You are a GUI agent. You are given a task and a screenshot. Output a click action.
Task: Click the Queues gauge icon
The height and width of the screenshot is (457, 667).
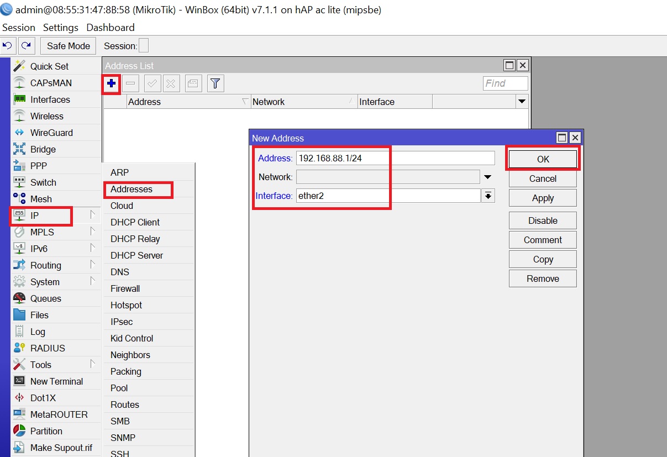pyautogui.click(x=20, y=298)
